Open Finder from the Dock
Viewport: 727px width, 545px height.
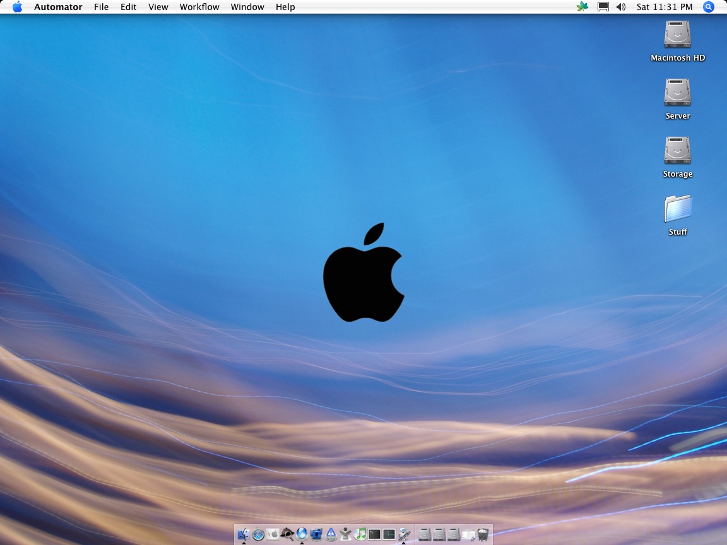tap(244, 534)
